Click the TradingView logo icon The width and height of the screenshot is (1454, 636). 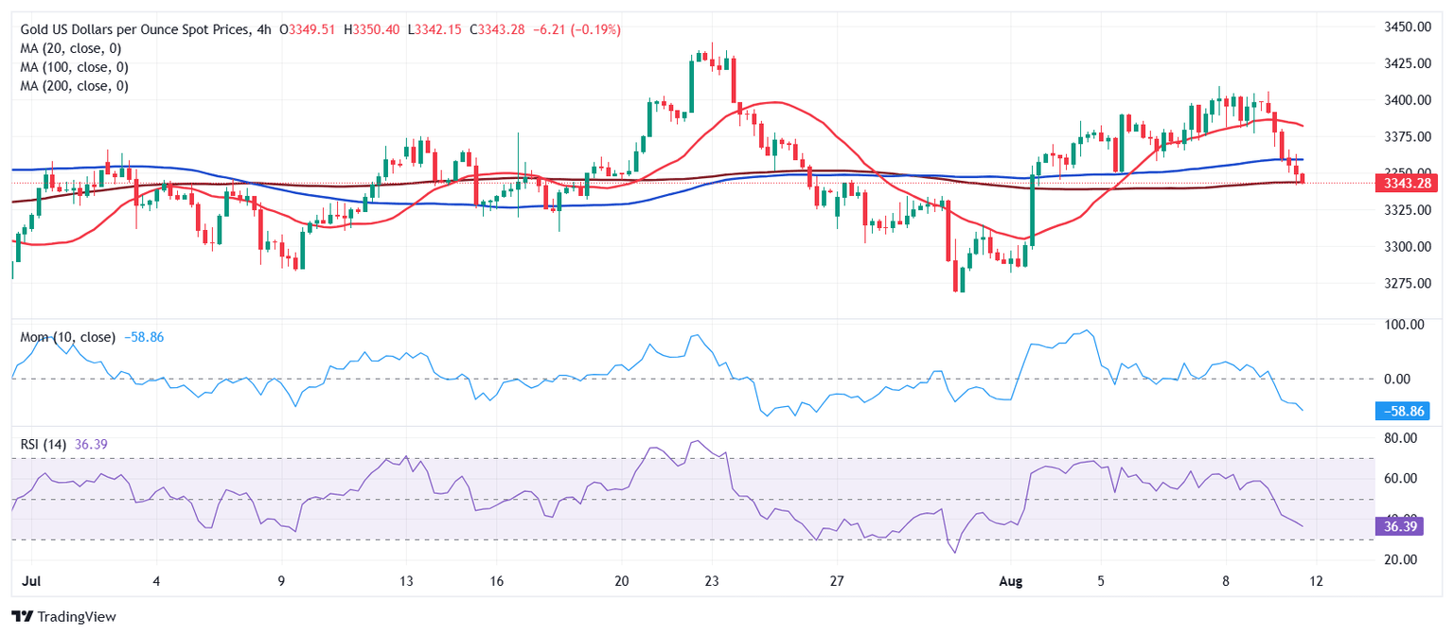point(21,617)
